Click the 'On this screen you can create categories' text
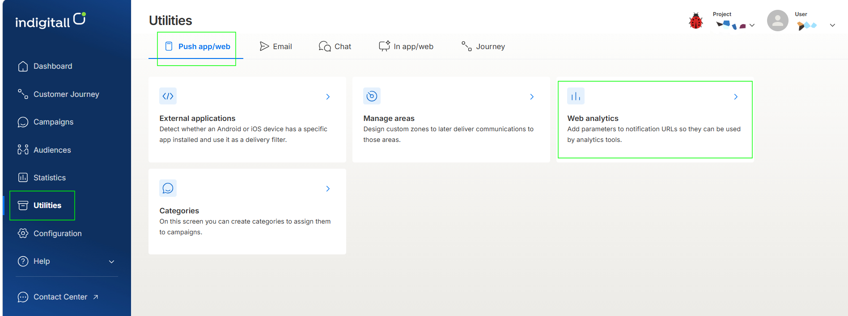Image resolution: width=848 pixels, height=316 pixels. 245,227
